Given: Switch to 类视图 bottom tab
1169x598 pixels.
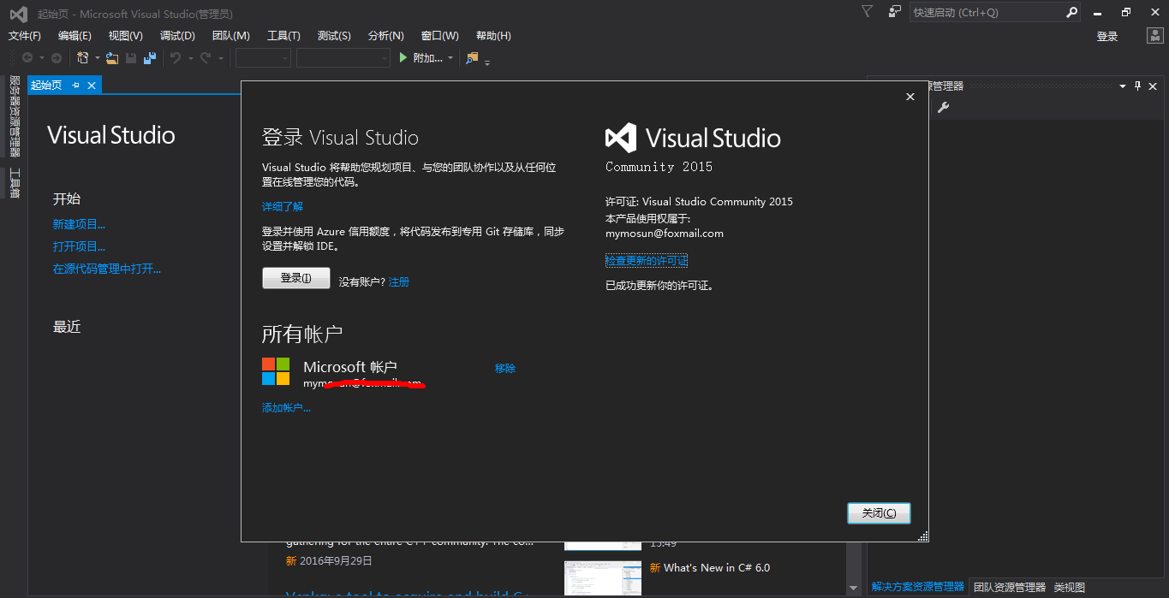Looking at the screenshot, I should click(1069, 587).
